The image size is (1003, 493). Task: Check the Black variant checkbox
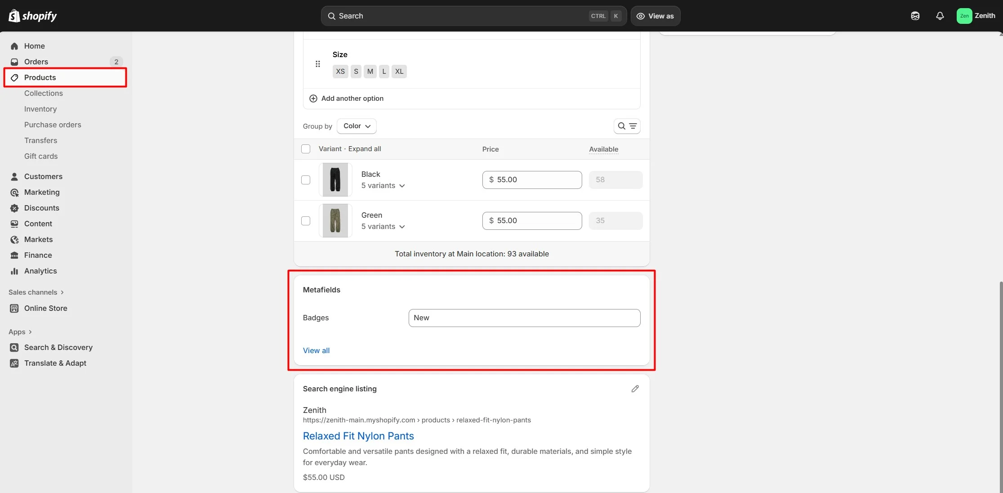click(306, 180)
